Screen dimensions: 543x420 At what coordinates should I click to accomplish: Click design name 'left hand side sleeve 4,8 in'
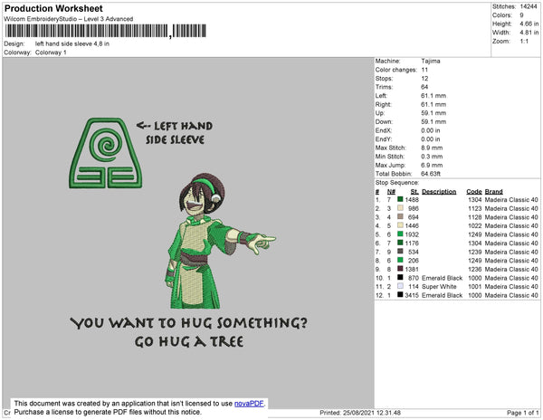pyautogui.click(x=72, y=44)
